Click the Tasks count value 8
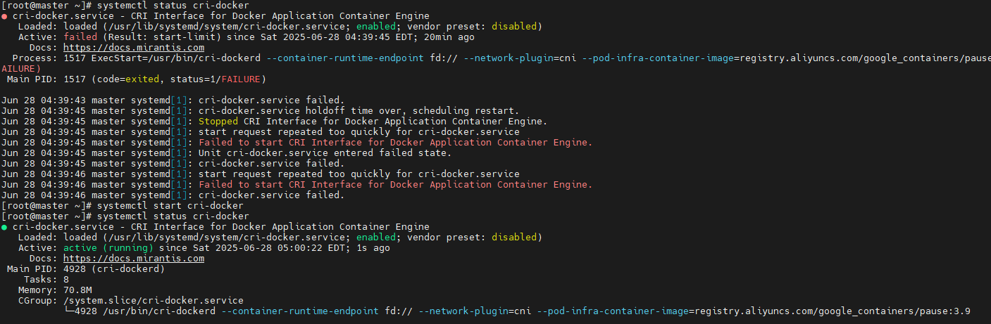The height and width of the screenshot is (324, 991). (66, 280)
